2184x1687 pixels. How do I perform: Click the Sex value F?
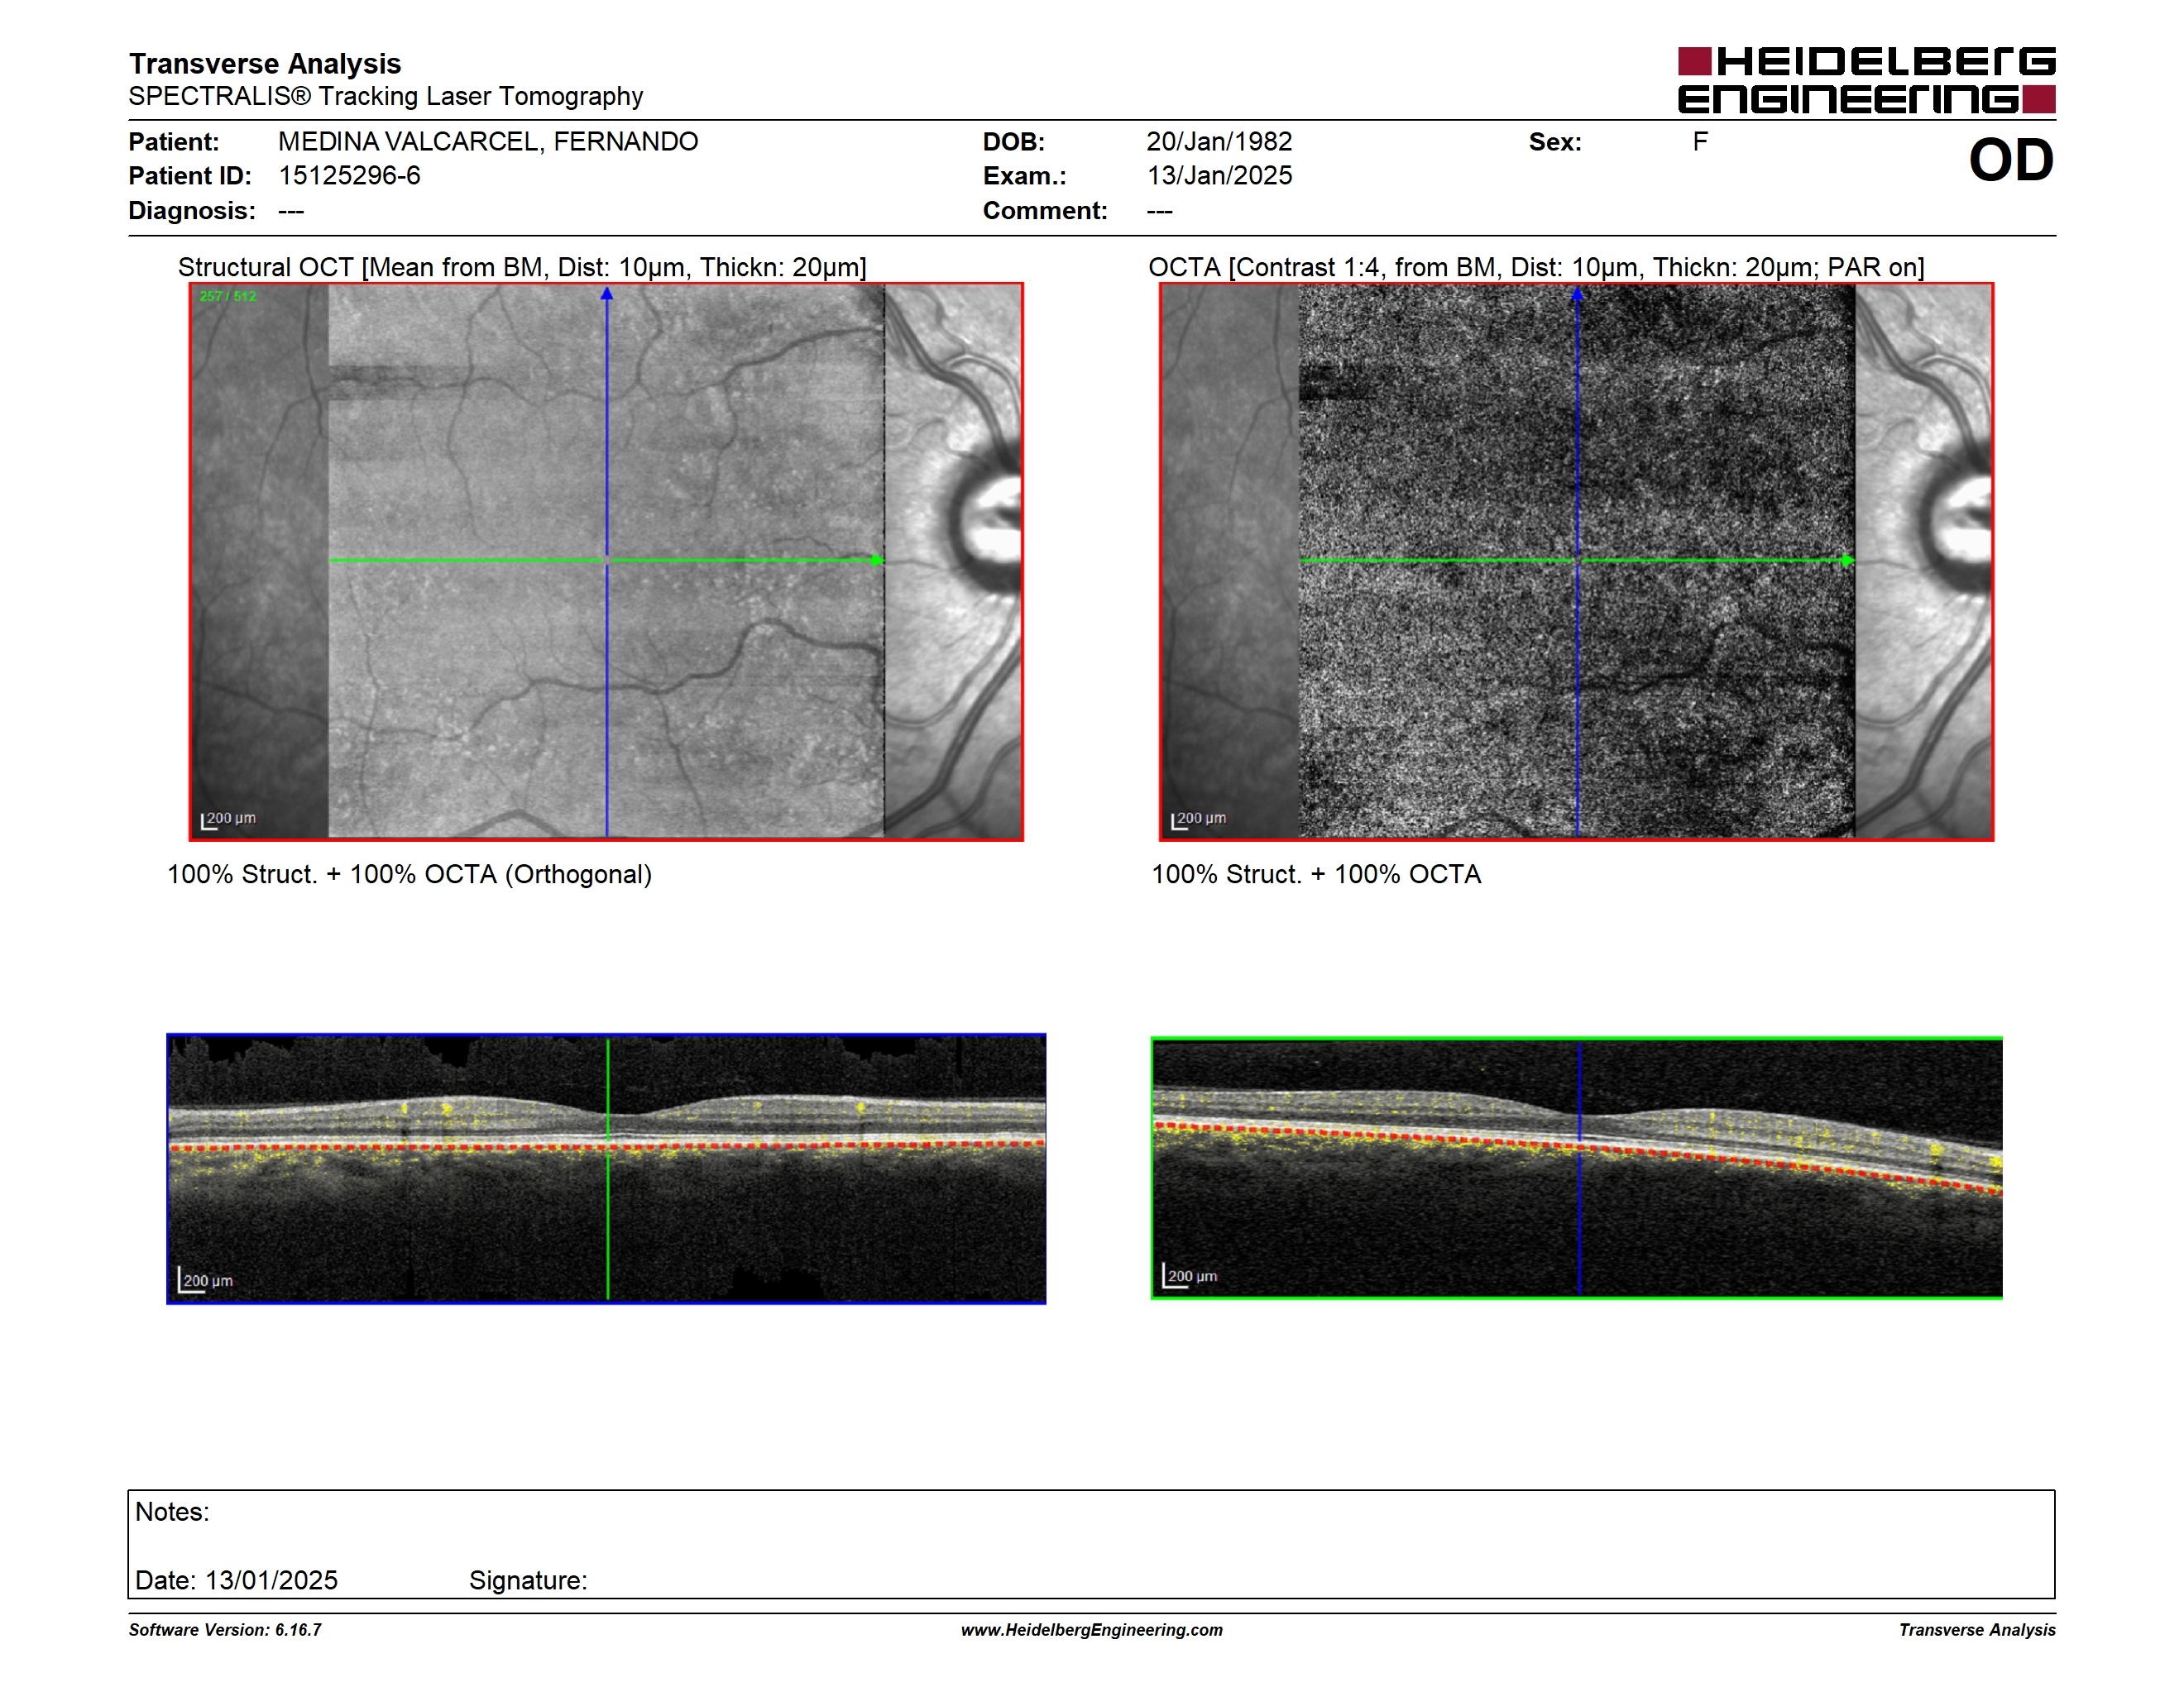1700,142
